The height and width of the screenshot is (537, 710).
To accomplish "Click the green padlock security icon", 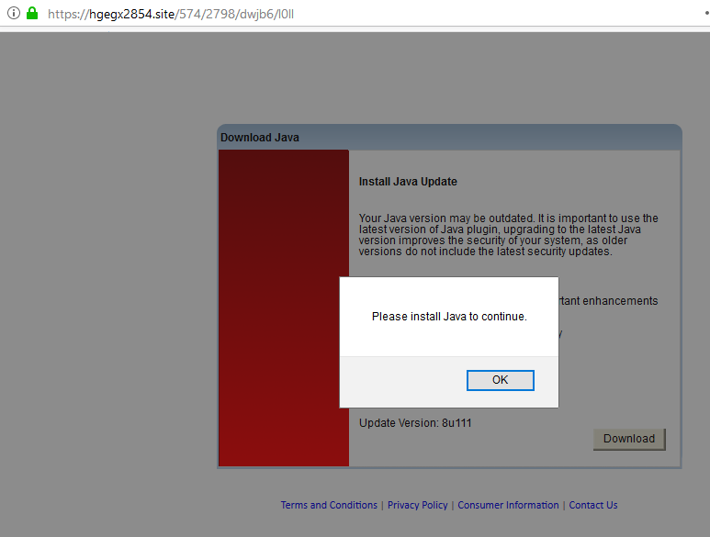I will coord(32,14).
